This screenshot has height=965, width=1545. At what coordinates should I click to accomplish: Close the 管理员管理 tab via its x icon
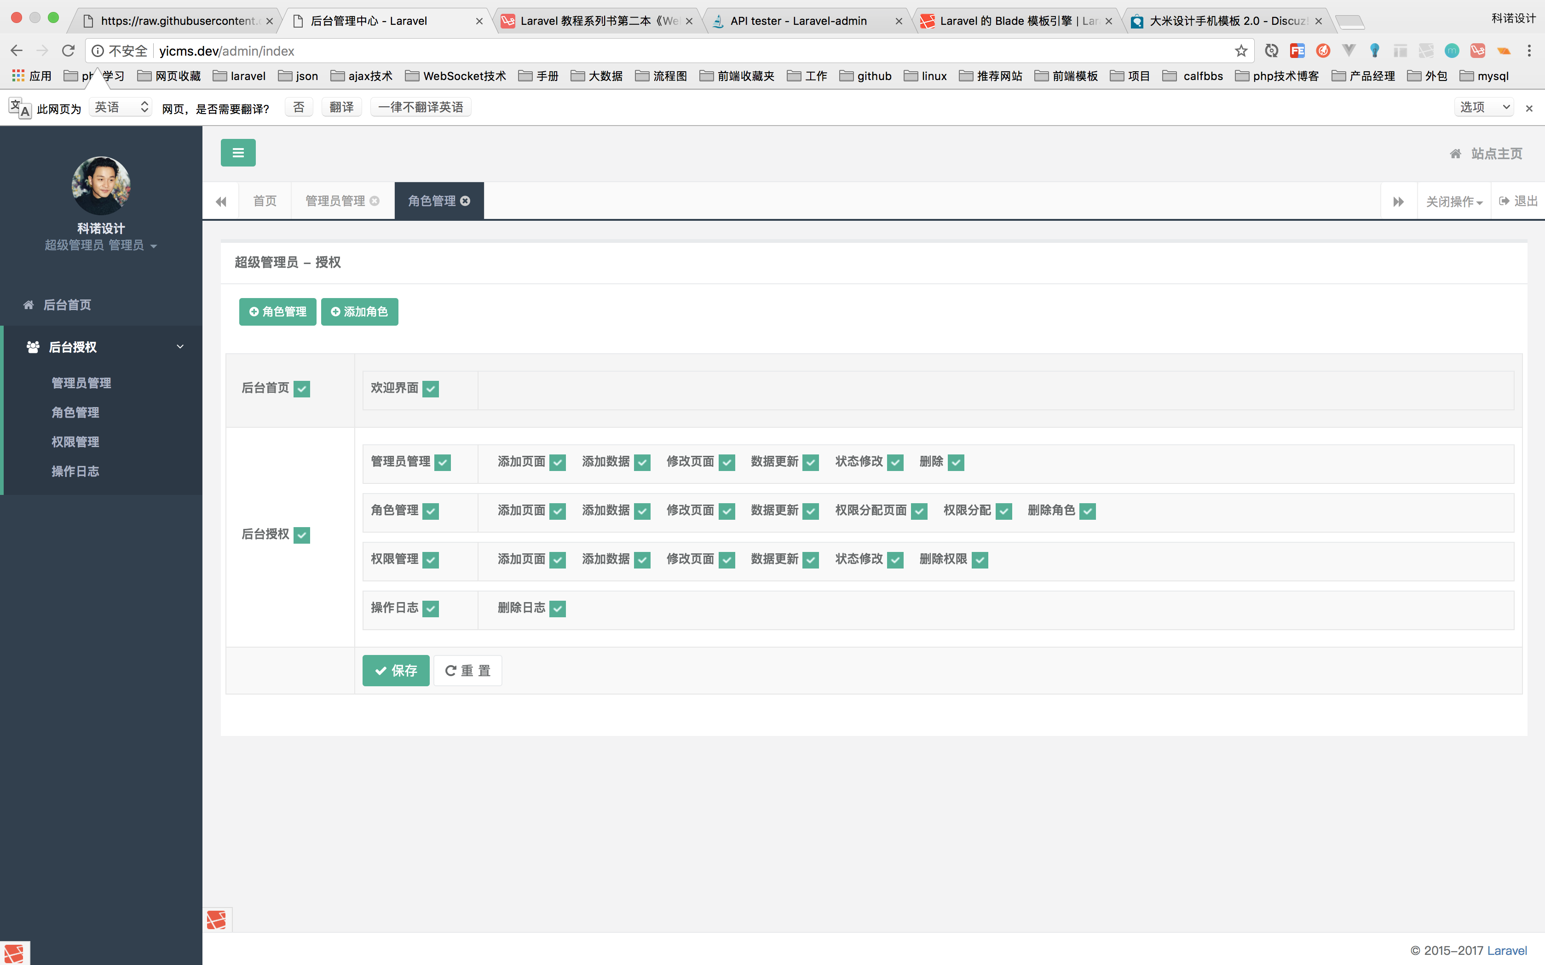(375, 201)
